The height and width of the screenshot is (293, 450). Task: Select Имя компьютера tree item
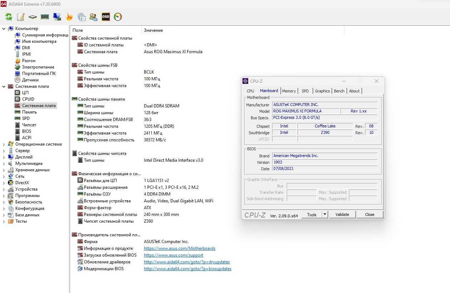click(39, 41)
